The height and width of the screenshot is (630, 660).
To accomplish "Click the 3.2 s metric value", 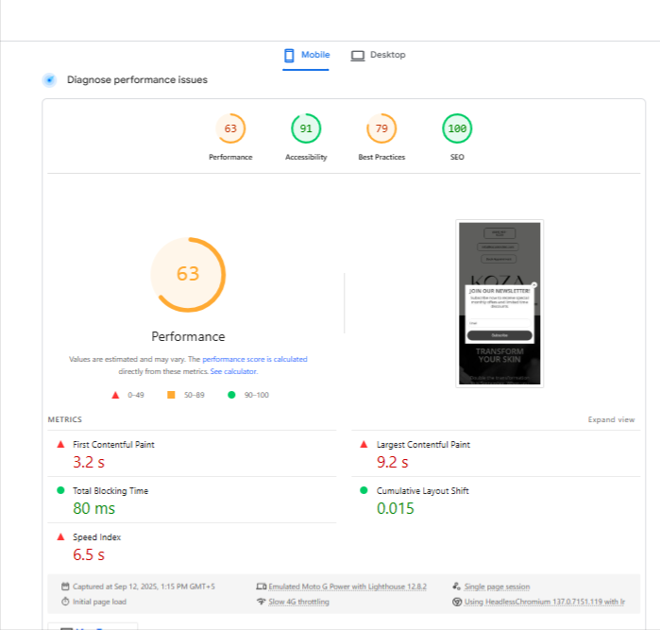I will (89, 463).
